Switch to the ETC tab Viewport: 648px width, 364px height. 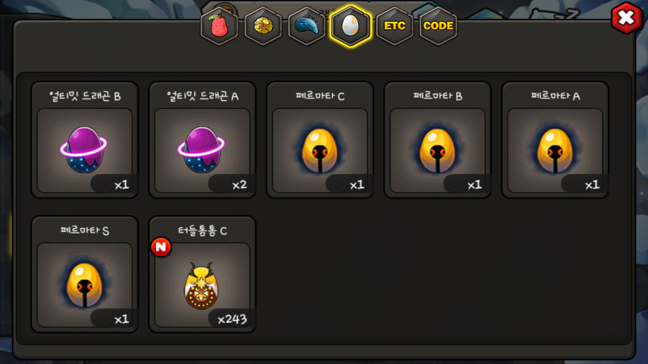[394, 26]
